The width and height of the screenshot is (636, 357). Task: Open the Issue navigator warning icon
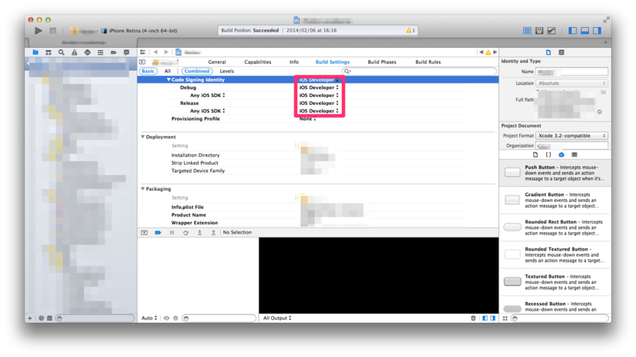(x=74, y=52)
